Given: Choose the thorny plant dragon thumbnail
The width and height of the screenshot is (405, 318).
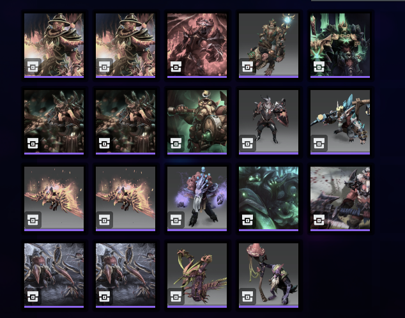Looking at the screenshot, I should pyautogui.click(x=197, y=275).
